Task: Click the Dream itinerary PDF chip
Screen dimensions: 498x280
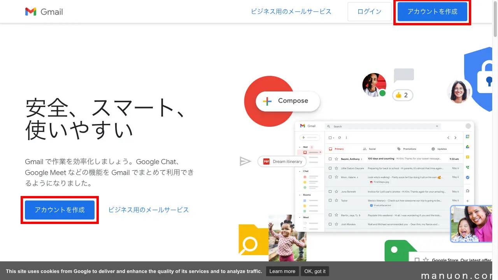Action: pos(282,161)
